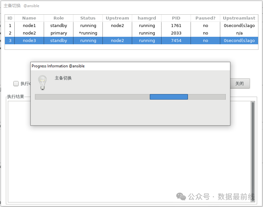Click PID value 1761
This screenshot has height=207, width=263.
[176, 25]
